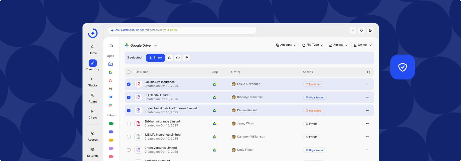Expand the Owner filter dropdown
Image resolution: width=461 pixels, height=161 pixels.
pos(362,45)
